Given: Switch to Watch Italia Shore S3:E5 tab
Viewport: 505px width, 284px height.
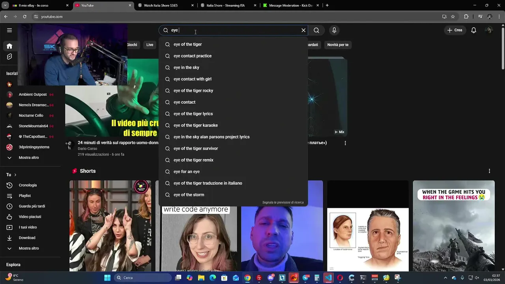Looking at the screenshot, I should pyautogui.click(x=166, y=6).
